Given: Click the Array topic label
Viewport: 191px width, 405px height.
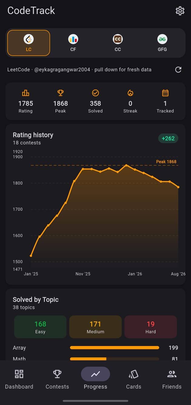Looking at the screenshot, I should 19,348.
